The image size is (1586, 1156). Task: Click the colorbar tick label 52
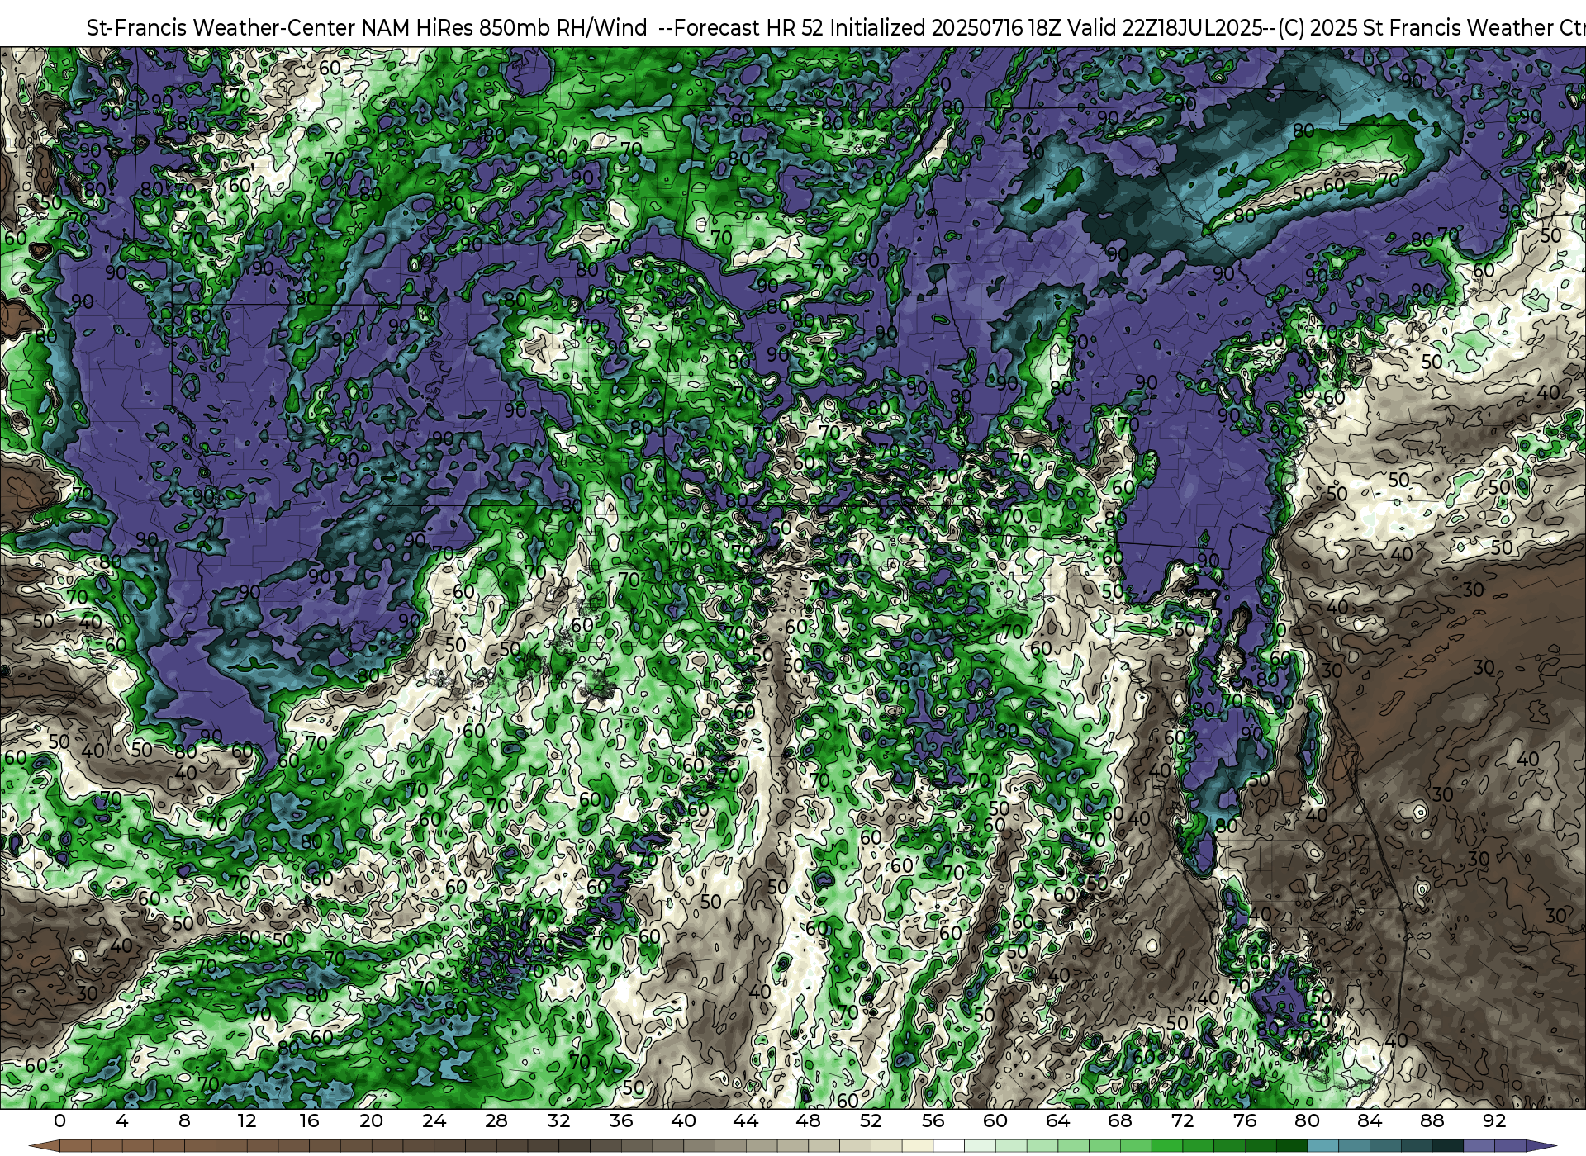pos(871,1121)
